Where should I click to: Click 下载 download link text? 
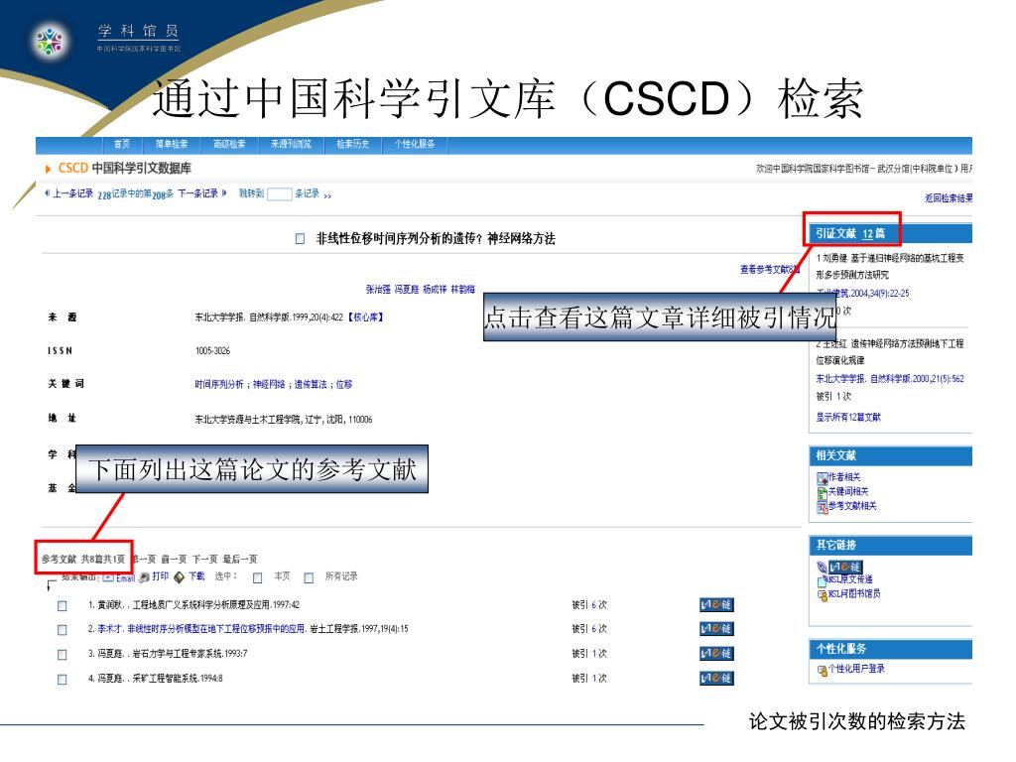(196, 575)
